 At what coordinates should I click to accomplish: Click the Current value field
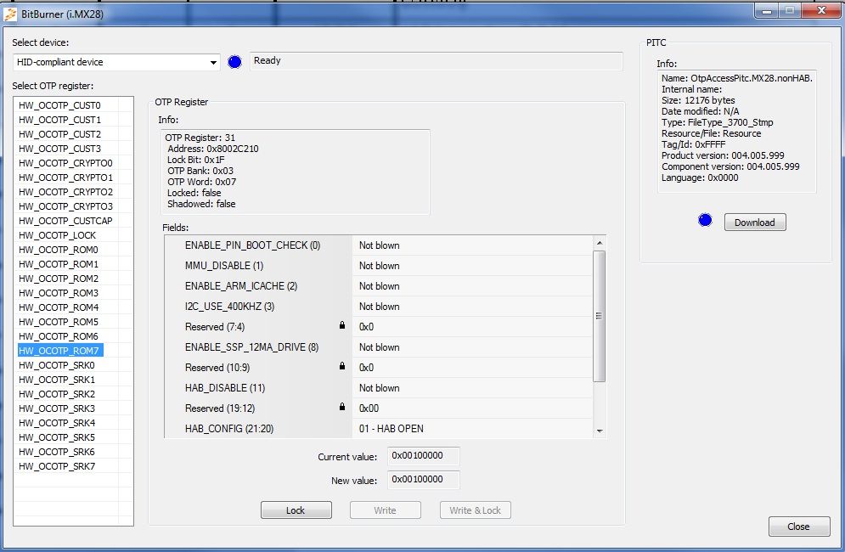pyautogui.click(x=424, y=455)
